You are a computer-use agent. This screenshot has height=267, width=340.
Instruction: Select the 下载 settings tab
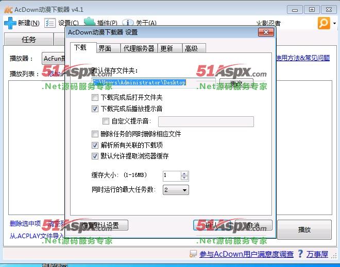(x=83, y=47)
